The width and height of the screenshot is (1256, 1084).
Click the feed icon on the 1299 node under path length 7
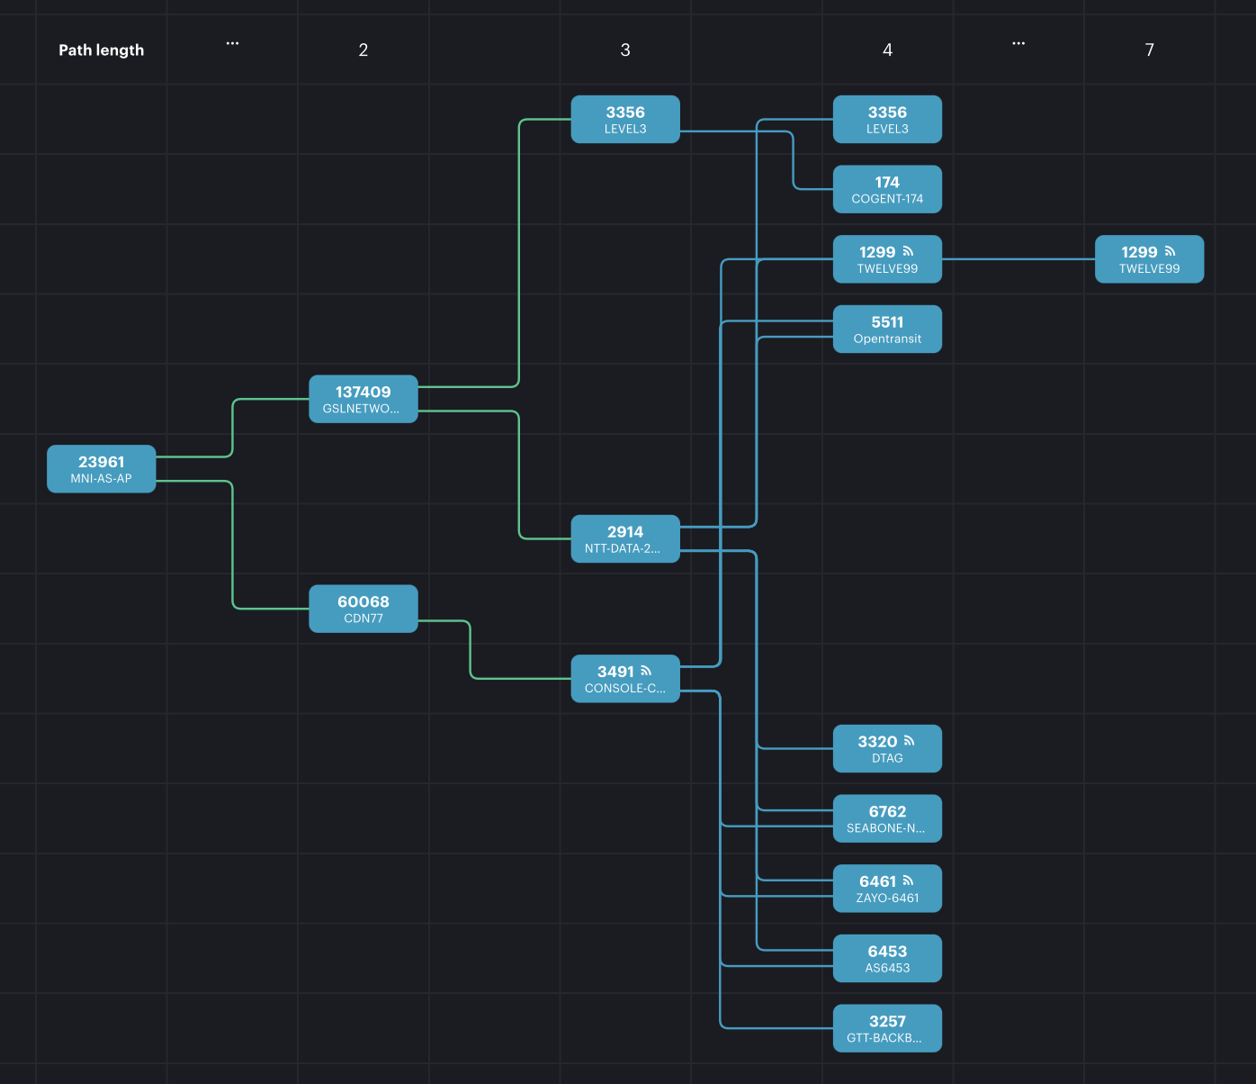(1170, 251)
